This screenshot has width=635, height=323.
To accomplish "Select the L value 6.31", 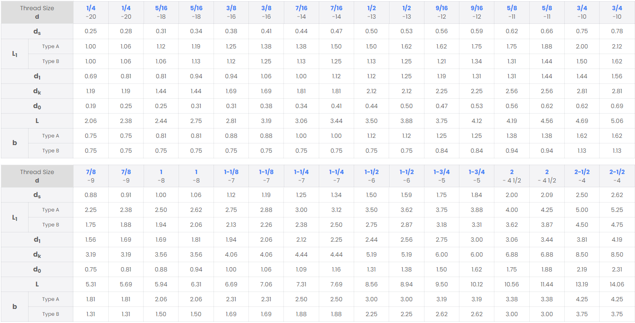I will (x=196, y=284).
